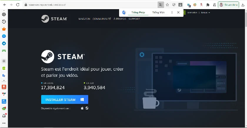
Task: Open the green owl-face sidebar app
Action: [x=4, y=68]
